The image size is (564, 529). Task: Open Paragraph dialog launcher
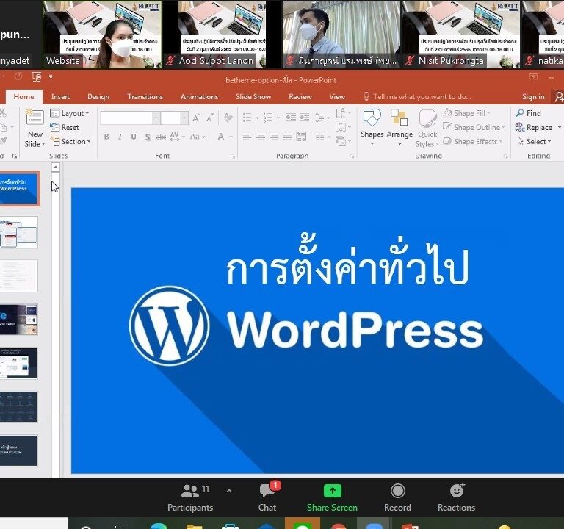[x=352, y=156]
